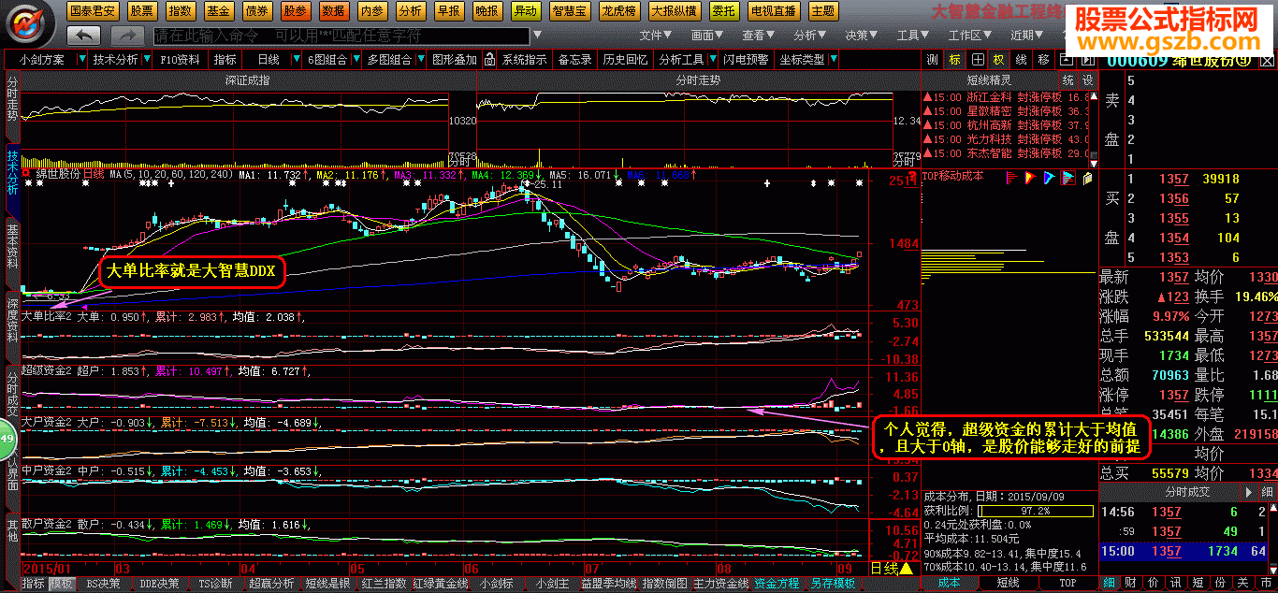Toggle the yellow 标 indicator button
Screen dimensions: 1278x593
click(954, 59)
